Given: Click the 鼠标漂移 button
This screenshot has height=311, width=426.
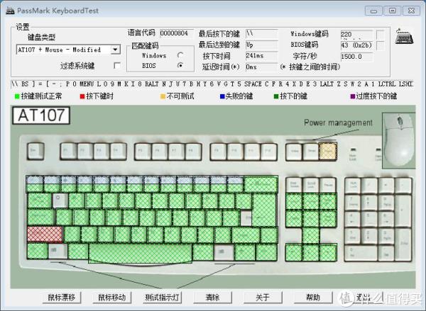Looking at the screenshot, I should [62, 298].
